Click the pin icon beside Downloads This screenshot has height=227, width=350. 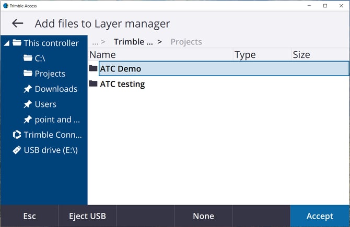pos(28,89)
